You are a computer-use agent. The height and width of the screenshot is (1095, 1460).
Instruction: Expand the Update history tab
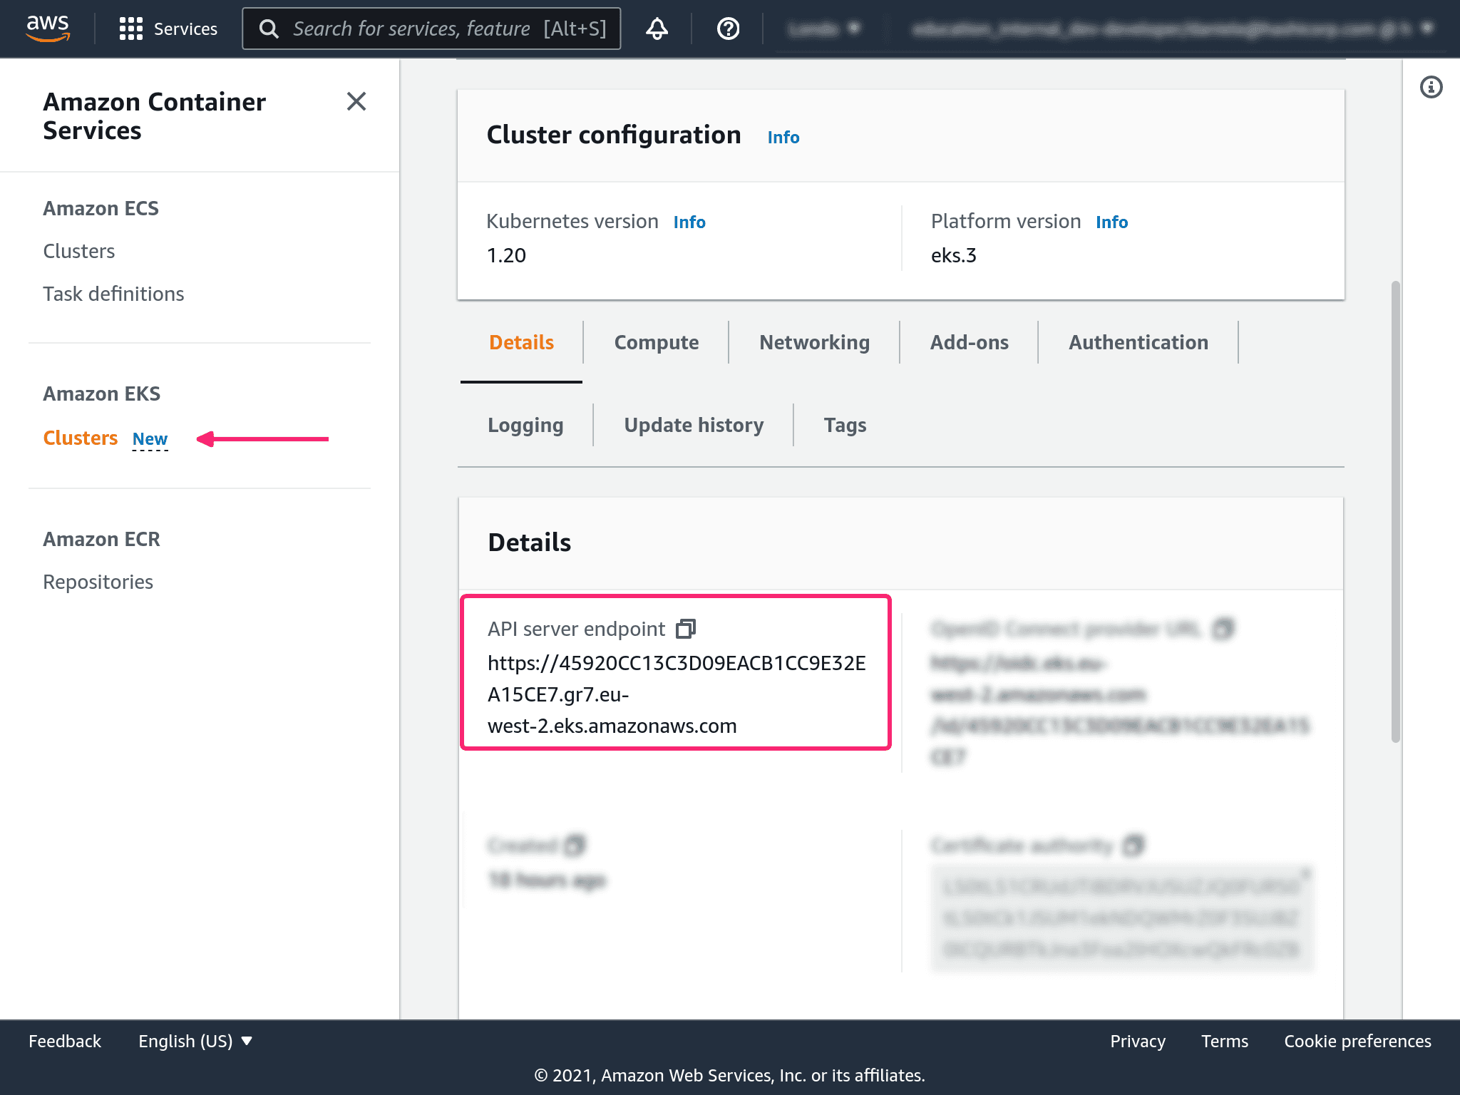coord(693,426)
